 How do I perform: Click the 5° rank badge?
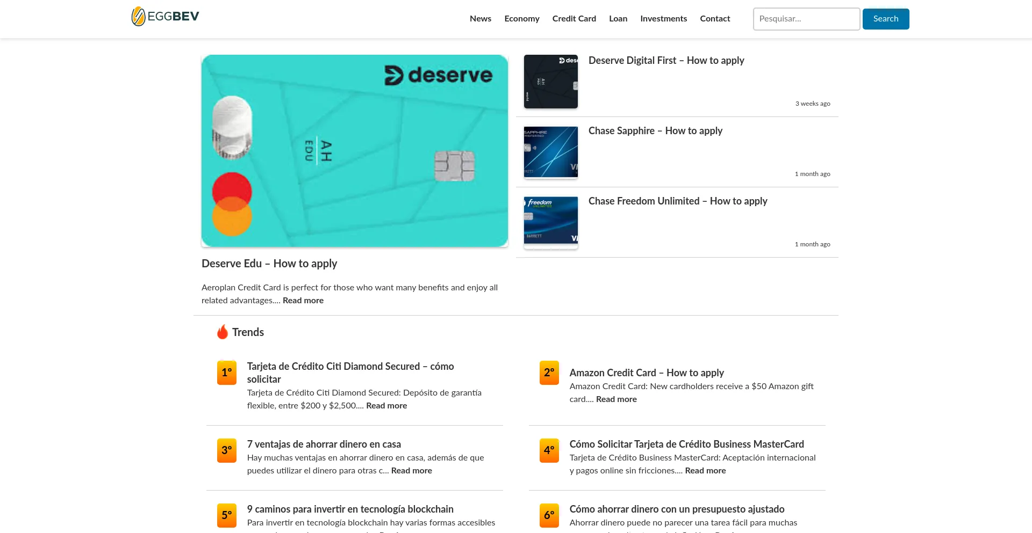tap(227, 515)
